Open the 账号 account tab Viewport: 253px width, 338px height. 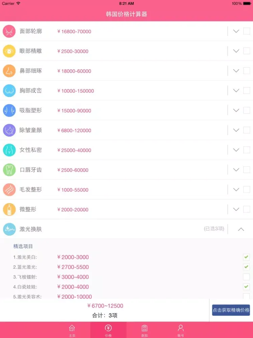[181, 331]
